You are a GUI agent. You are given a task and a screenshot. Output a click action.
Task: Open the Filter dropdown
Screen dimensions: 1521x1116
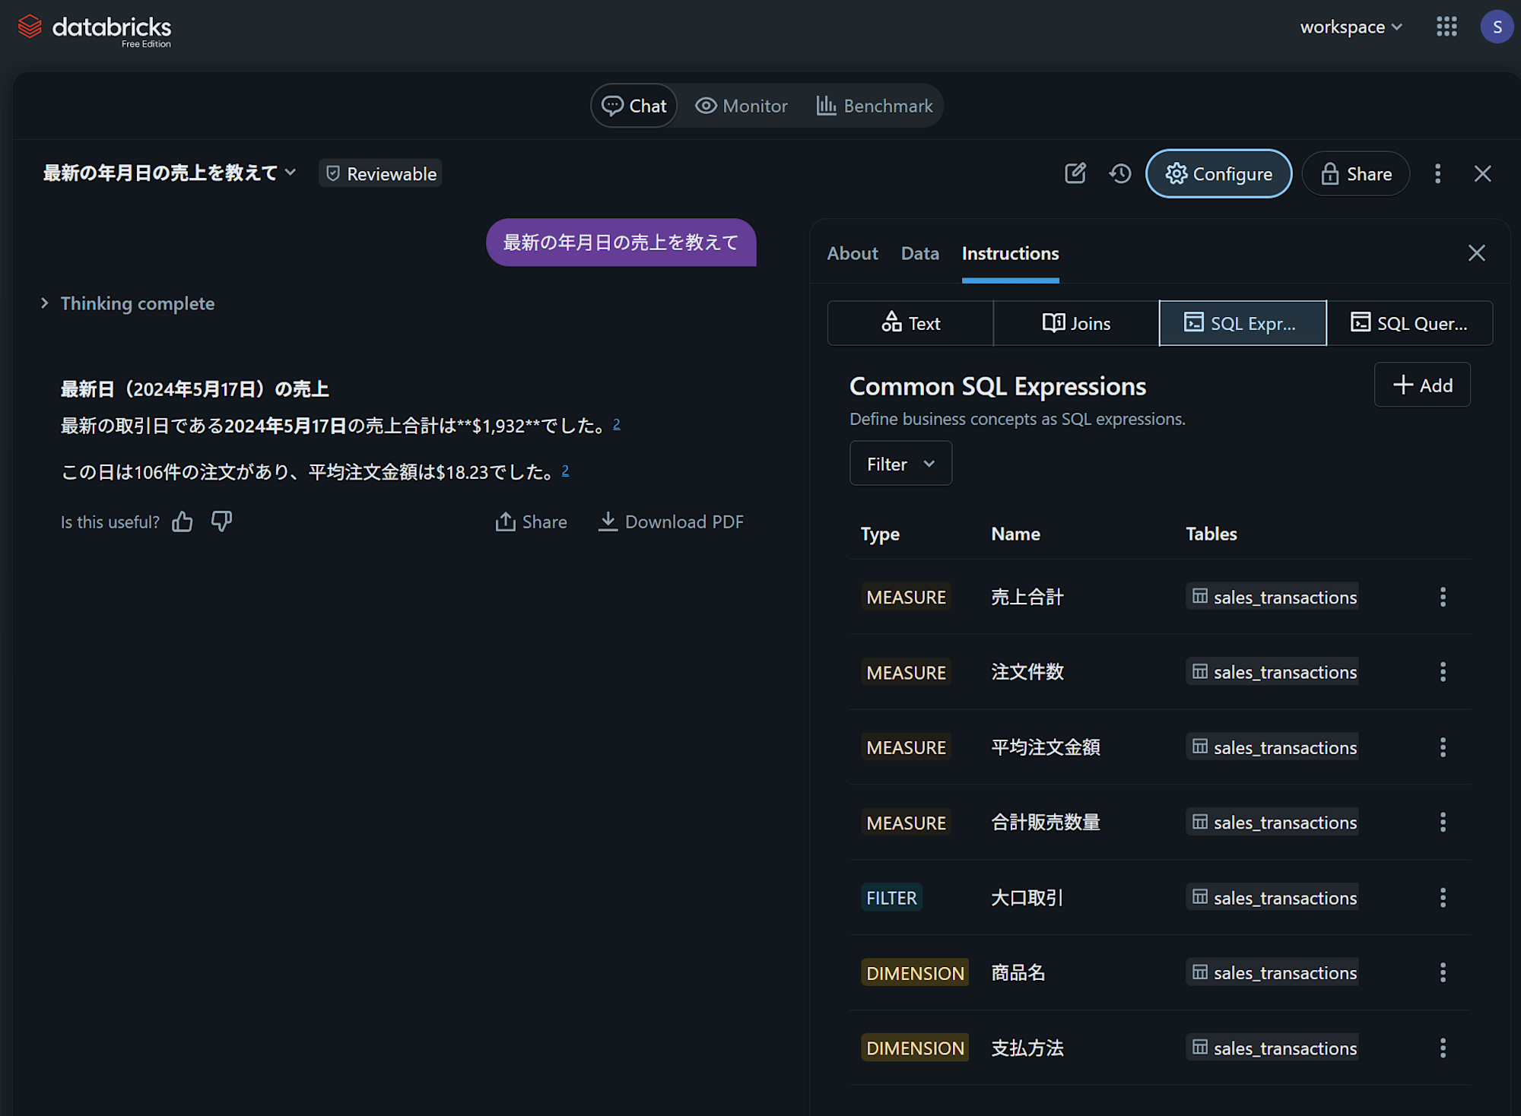(x=900, y=464)
